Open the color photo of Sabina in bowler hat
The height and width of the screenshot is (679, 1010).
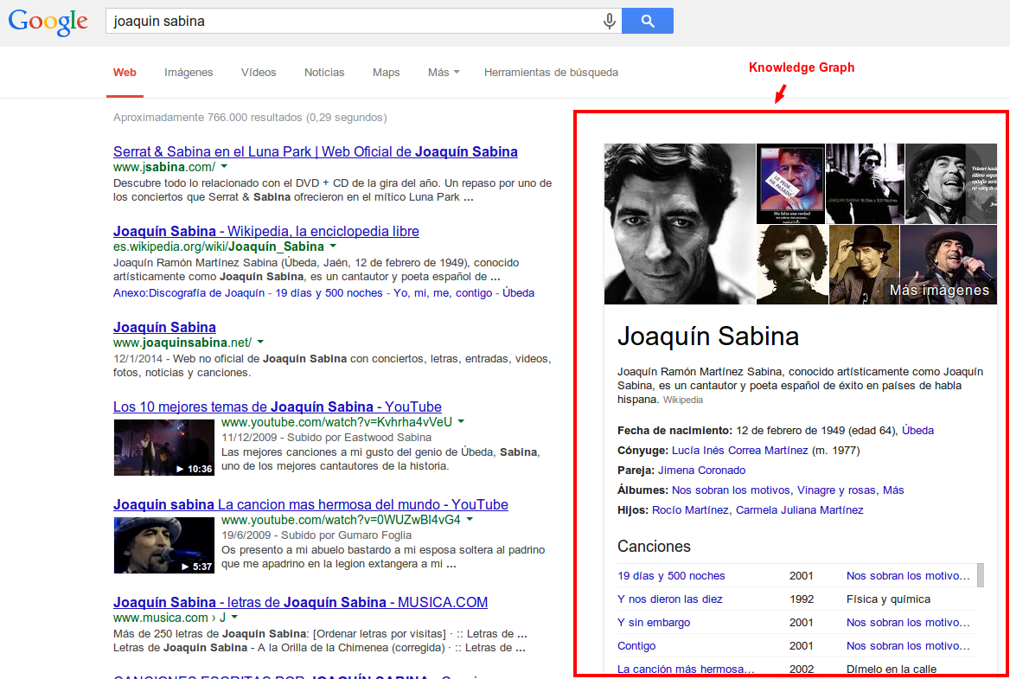pyautogui.click(x=864, y=265)
